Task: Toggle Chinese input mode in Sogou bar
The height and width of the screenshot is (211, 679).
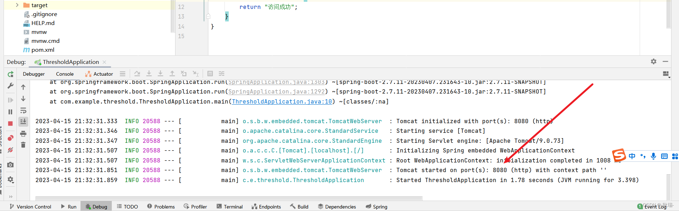Action: [x=632, y=156]
